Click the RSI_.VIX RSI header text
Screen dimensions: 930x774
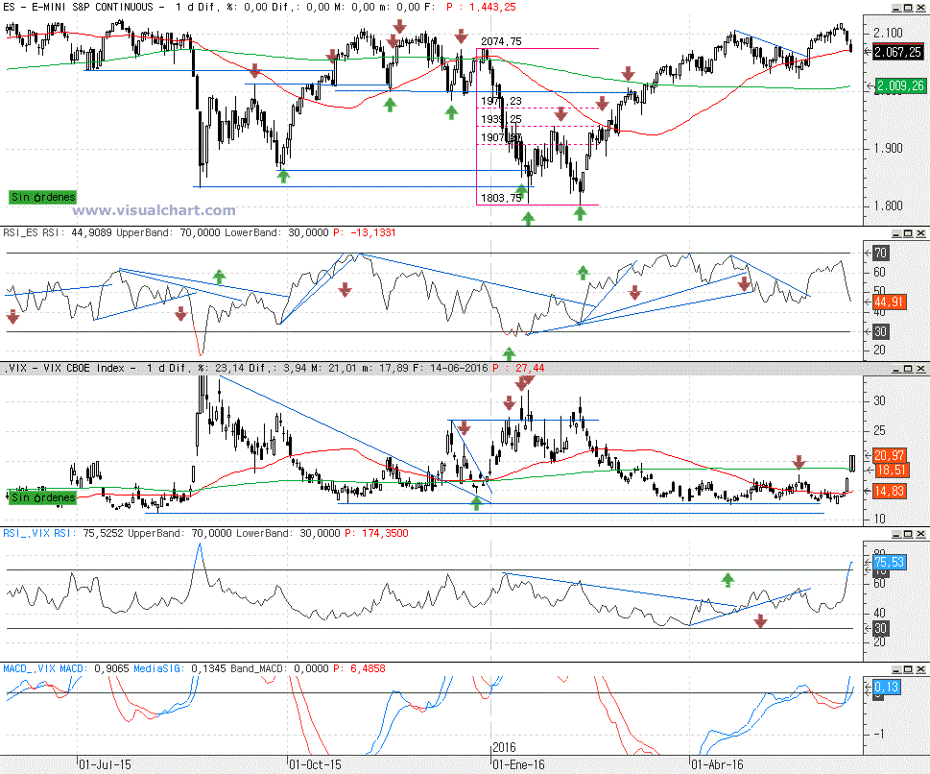pos(39,533)
